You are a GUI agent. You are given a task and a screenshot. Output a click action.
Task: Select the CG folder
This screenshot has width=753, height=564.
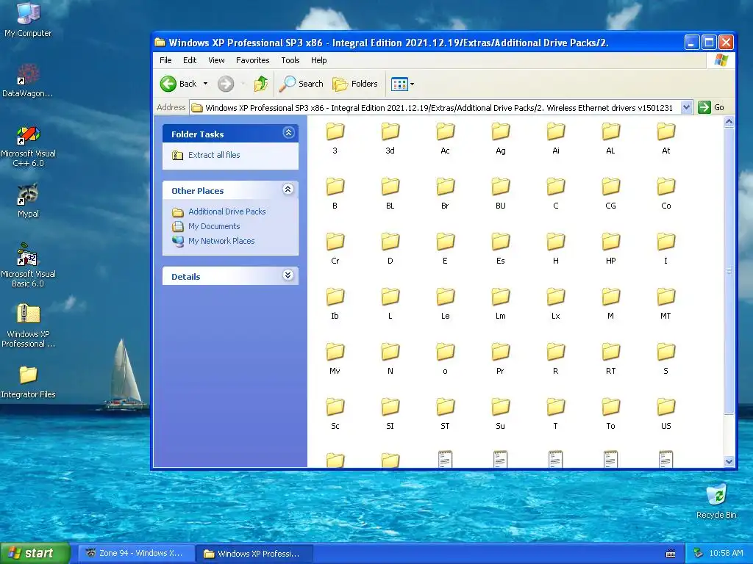click(x=610, y=193)
